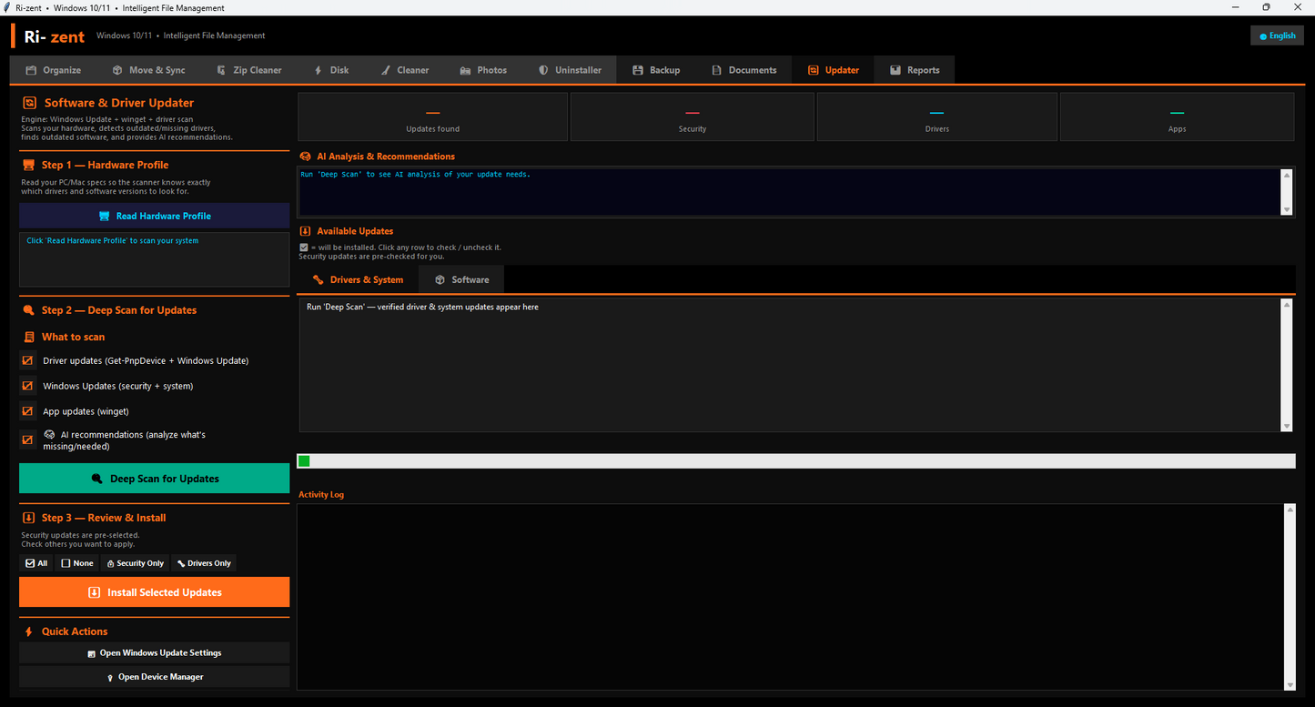
Task: Select All updates button
Action: click(x=36, y=563)
